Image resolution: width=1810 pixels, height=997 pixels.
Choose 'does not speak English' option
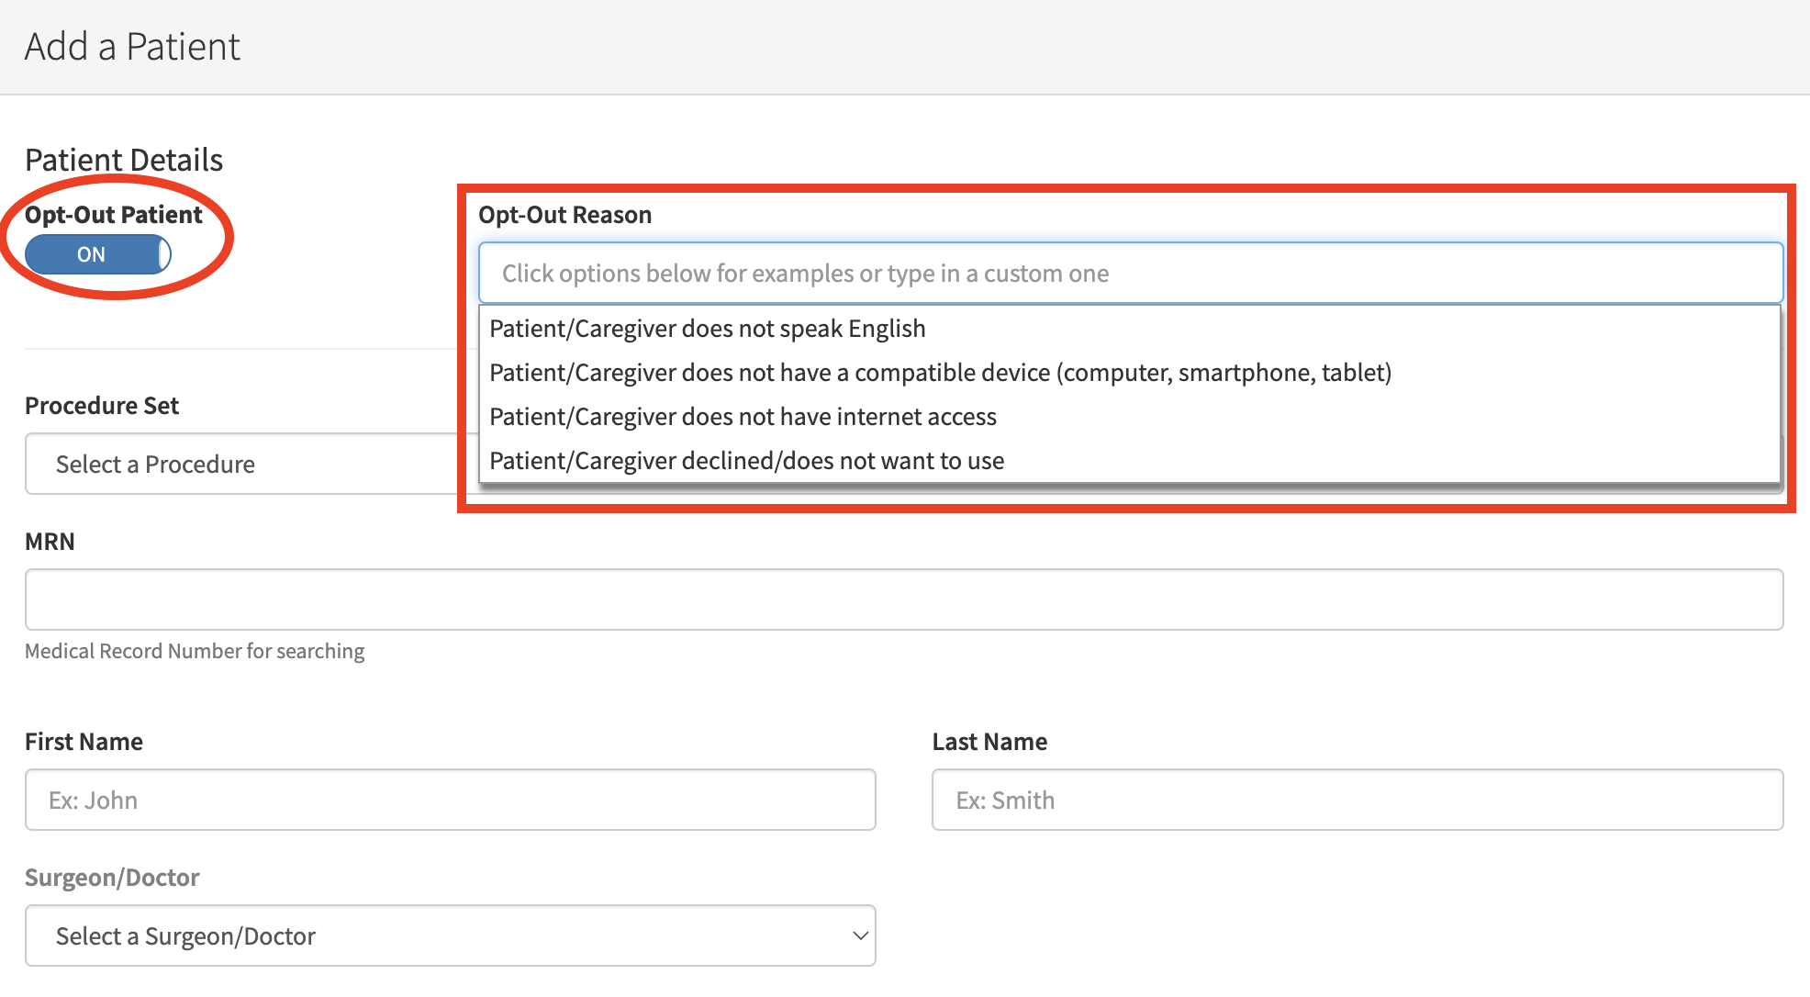[x=707, y=329]
